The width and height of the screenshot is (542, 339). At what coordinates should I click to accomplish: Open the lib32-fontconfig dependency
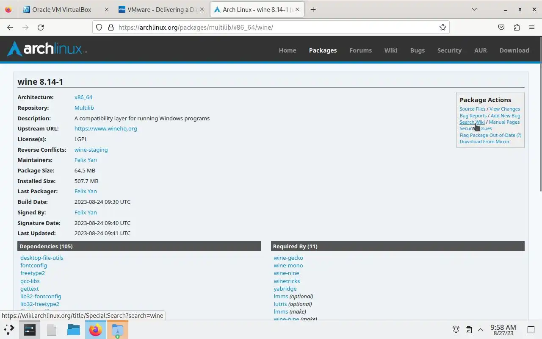click(41, 296)
